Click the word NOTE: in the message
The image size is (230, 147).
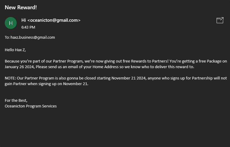(10, 78)
